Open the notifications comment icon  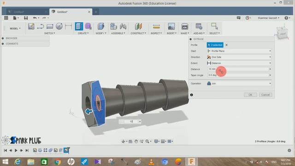pyautogui.click(x=239, y=18)
